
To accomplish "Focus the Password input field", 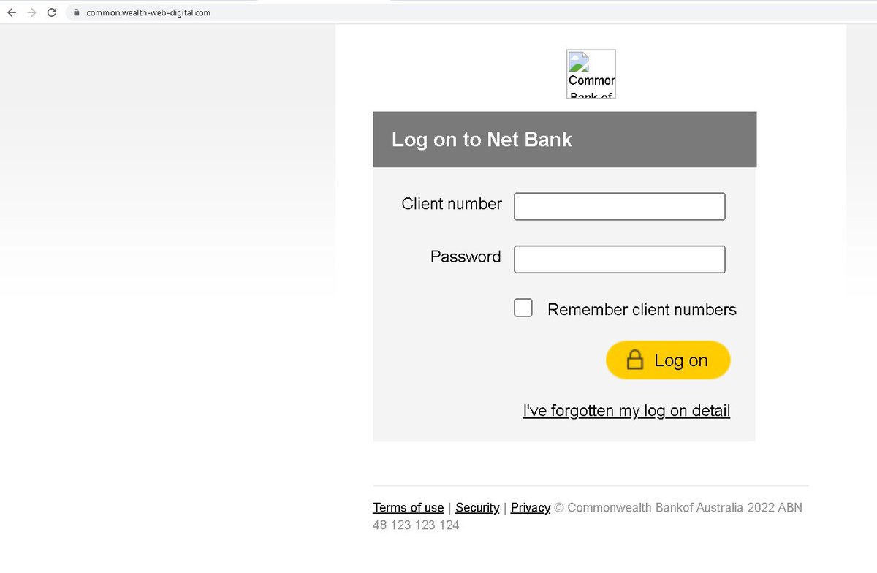I will (x=620, y=259).
